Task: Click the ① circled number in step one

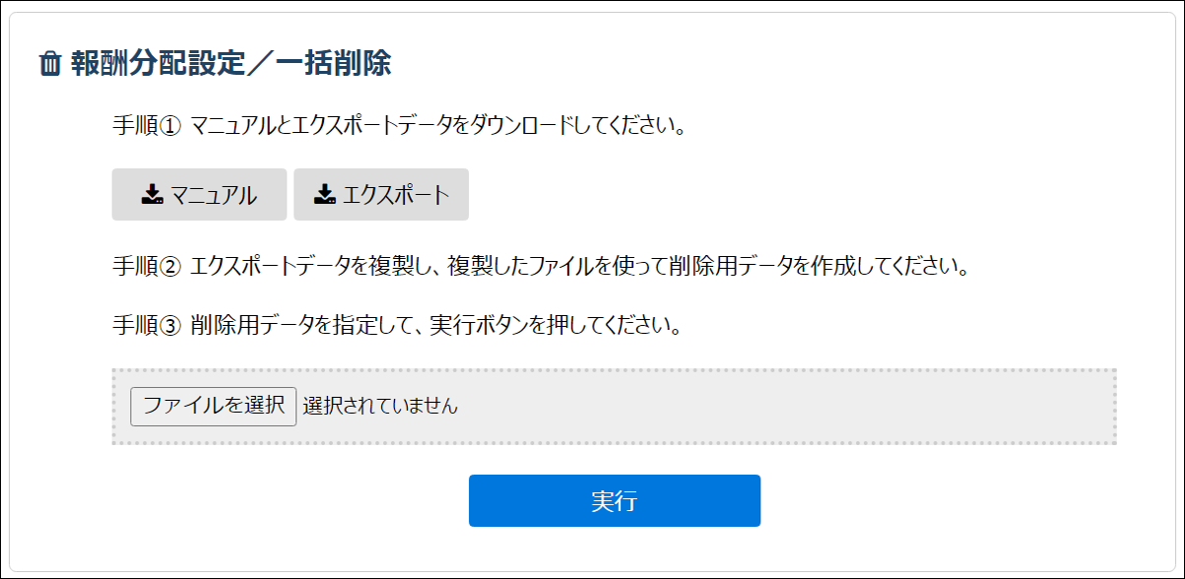Action: click(x=171, y=127)
